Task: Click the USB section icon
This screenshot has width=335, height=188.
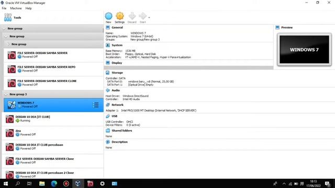Action: click(108, 116)
